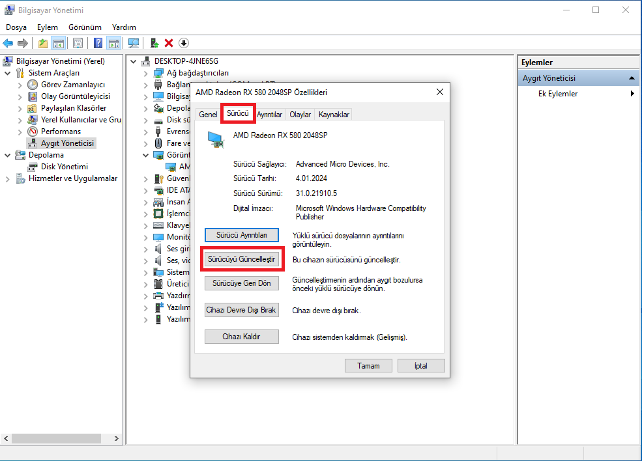Cancel the dialog with İptal
Image resolution: width=642 pixels, height=461 pixels.
click(x=421, y=366)
